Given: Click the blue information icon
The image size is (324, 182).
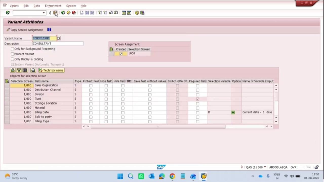Looking at the screenshot, I should [x=49, y=30].
